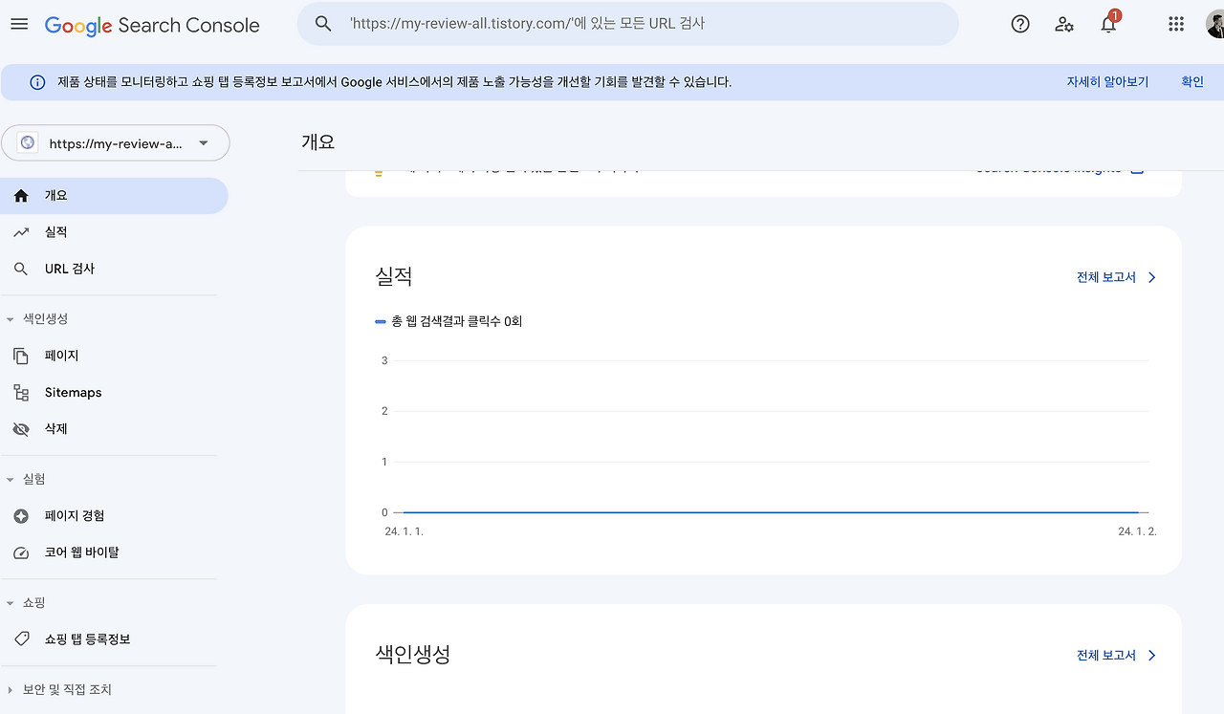Screen dimensions: 1224x714
Task: Click the 삭제 removals icon
Action: pyautogui.click(x=21, y=428)
